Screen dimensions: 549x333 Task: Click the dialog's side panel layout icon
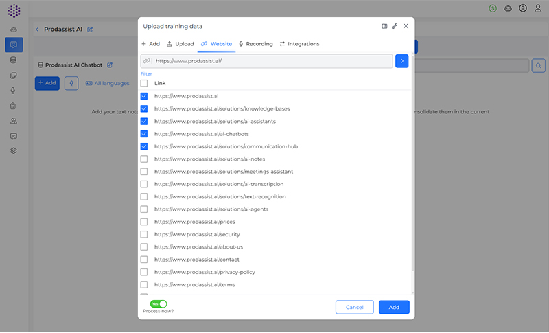pos(384,26)
